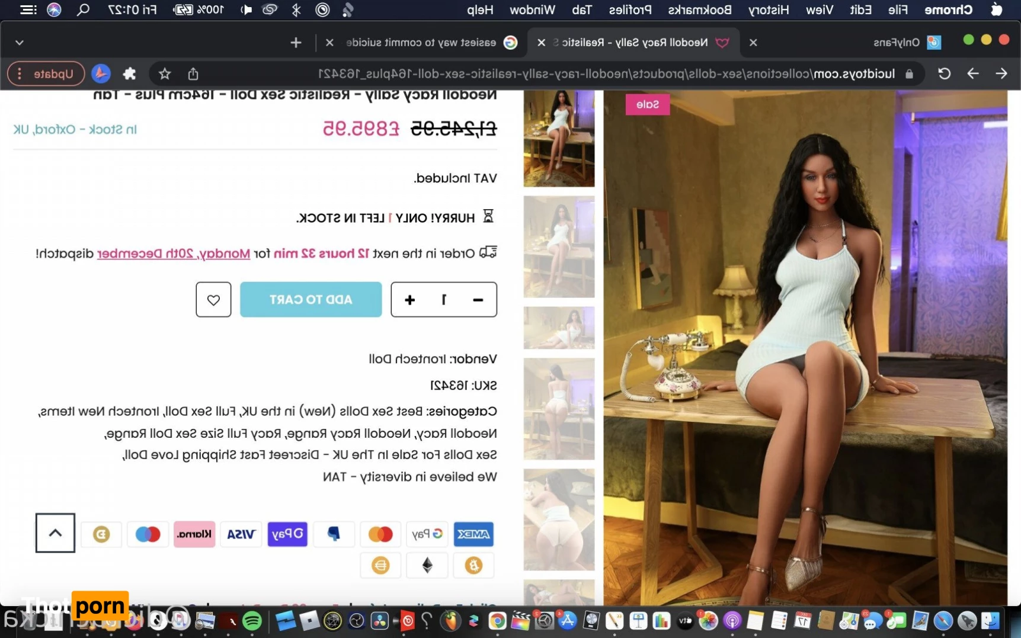Viewport: 1021px width, 638px height.
Task: Open the share icon in address bar
Action: tap(193, 74)
